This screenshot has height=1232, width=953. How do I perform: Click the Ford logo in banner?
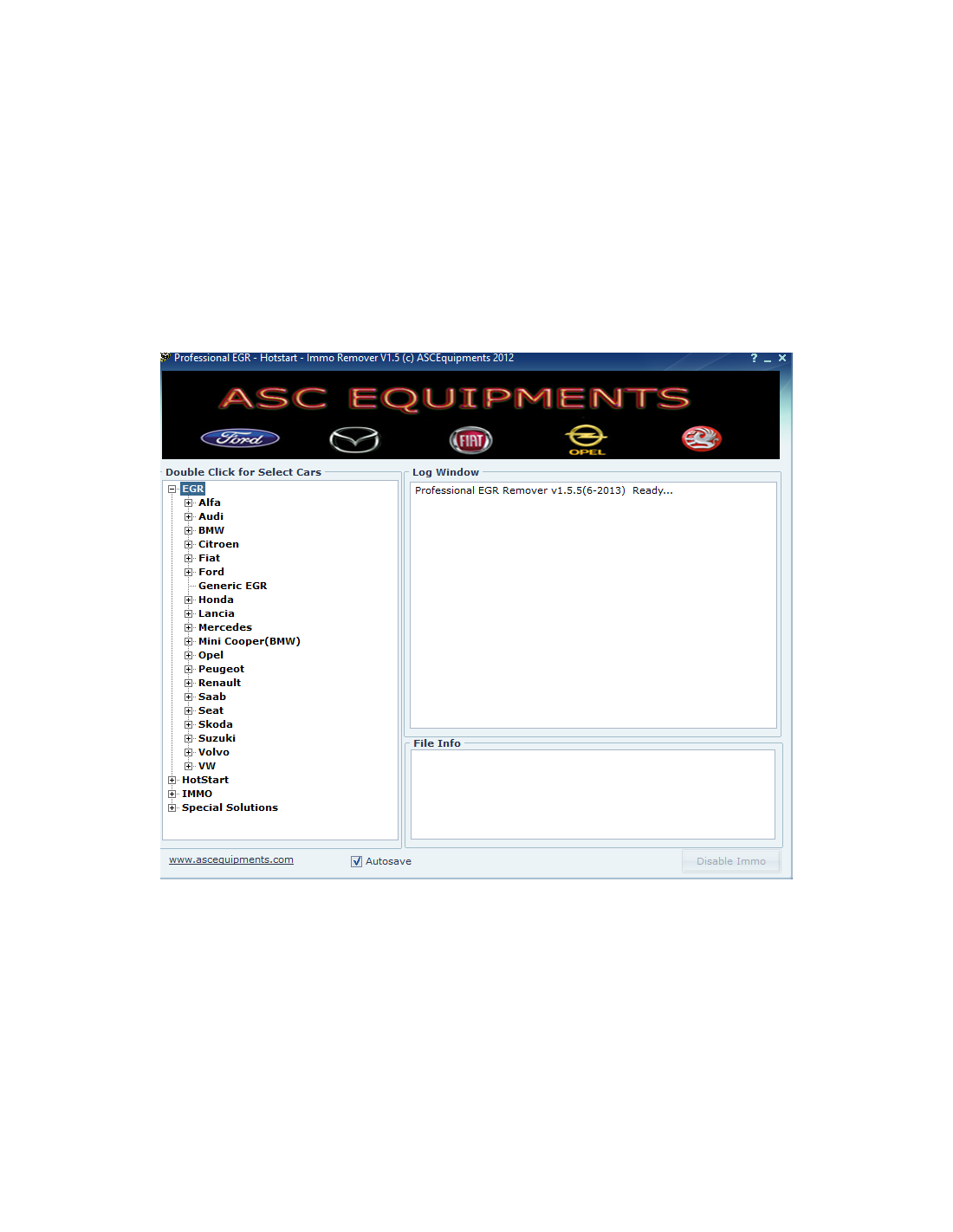[x=240, y=438]
